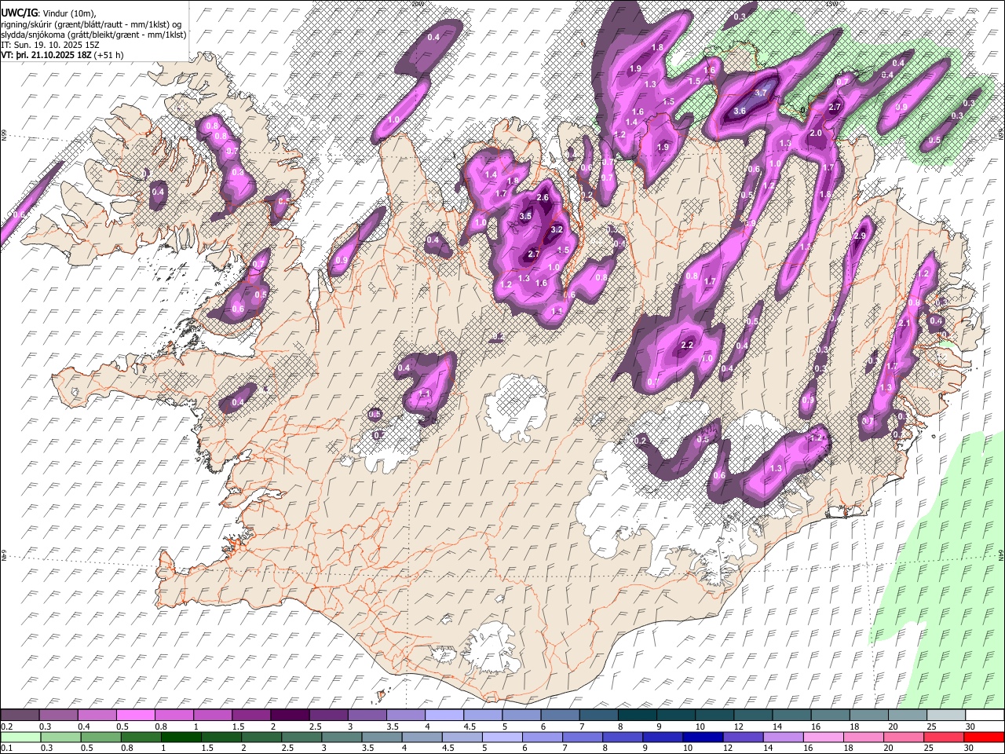Screen dimensions: 1005x754
Task: Click the 'UWC/IG: Vindur (10m)' title text
Action: [48, 13]
